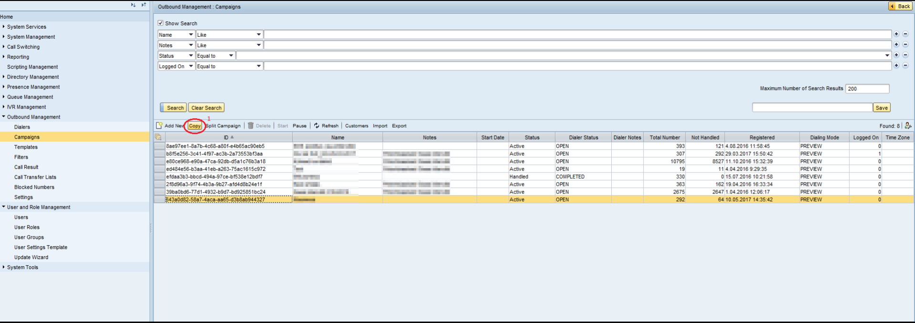915x323 pixels.
Task: Click the minus icon on the Status row
Action: 905,55
